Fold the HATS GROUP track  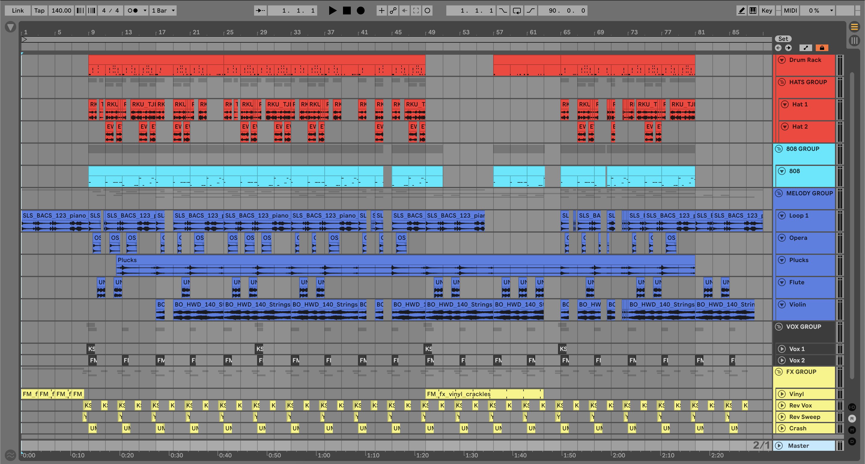pos(782,82)
